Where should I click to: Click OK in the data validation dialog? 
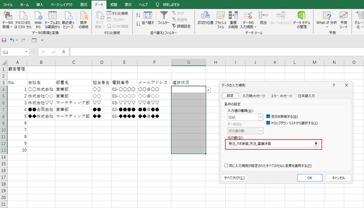[310, 178]
